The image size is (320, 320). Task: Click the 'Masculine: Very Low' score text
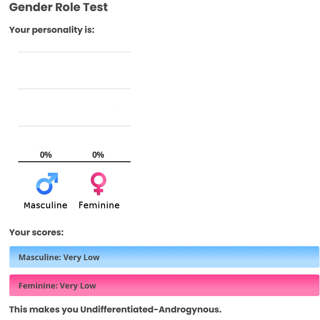point(59,258)
